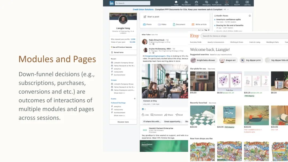The width and height of the screenshot is (288, 162).
Task: Open Jobs icon in LinkedIn navigation
Action: 196,3
